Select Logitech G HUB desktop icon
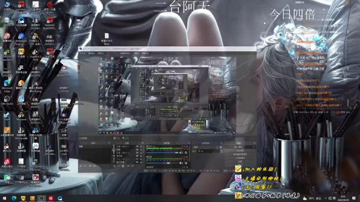 (x=36, y=55)
